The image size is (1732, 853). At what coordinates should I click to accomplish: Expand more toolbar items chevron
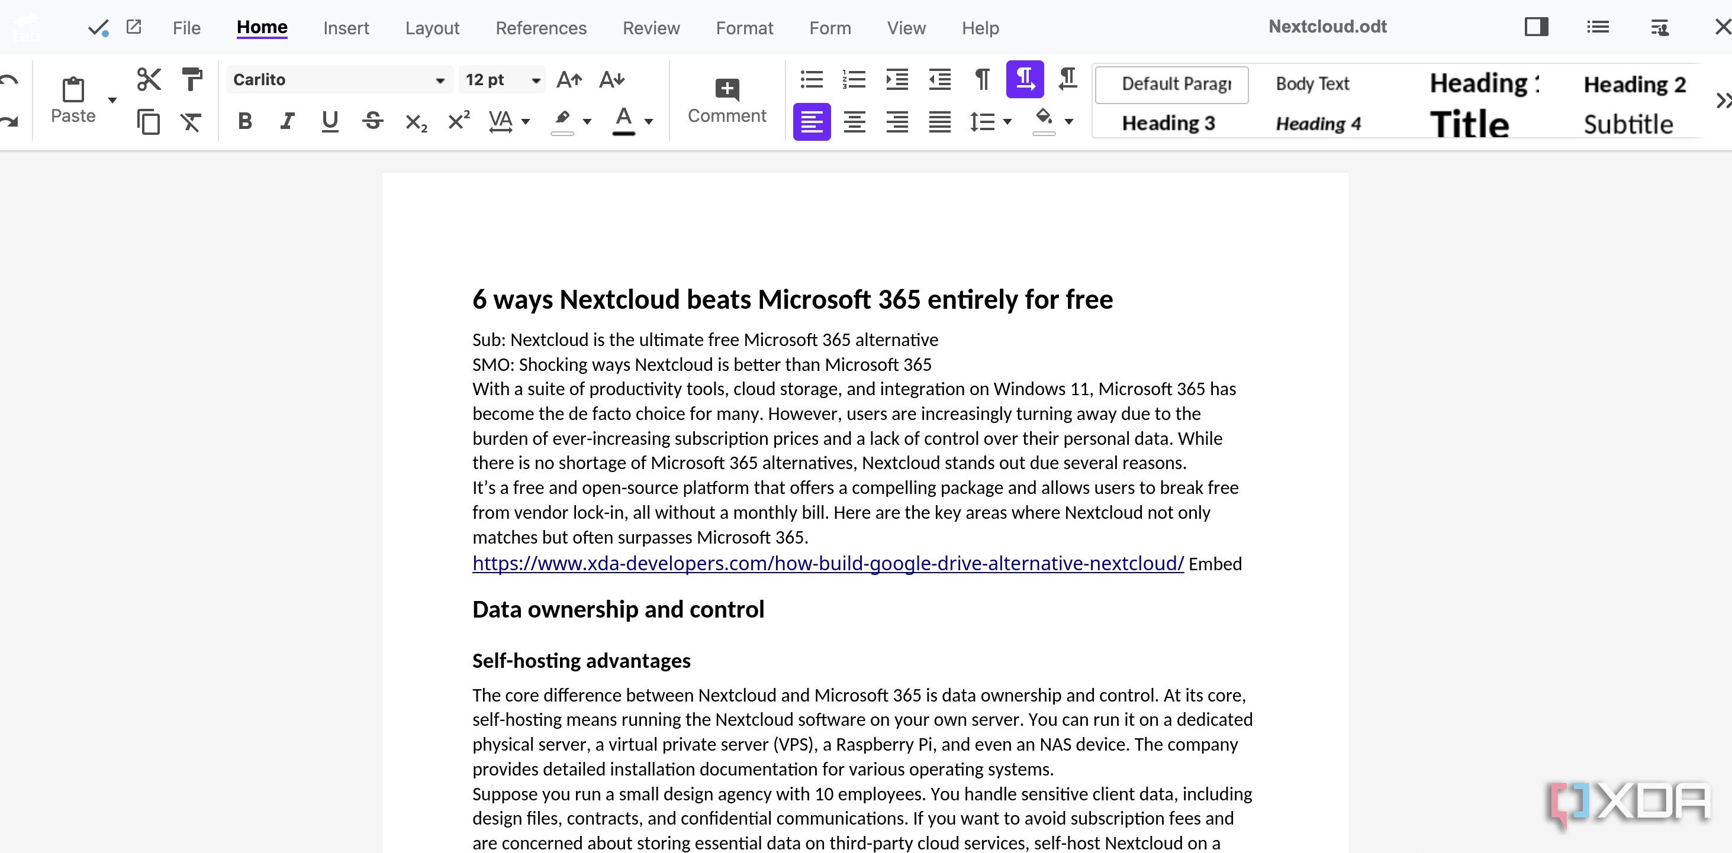[x=1723, y=101]
